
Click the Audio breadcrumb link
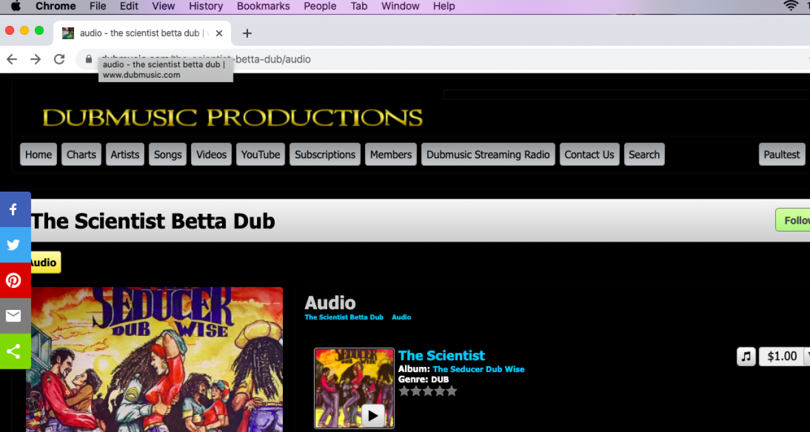click(401, 318)
